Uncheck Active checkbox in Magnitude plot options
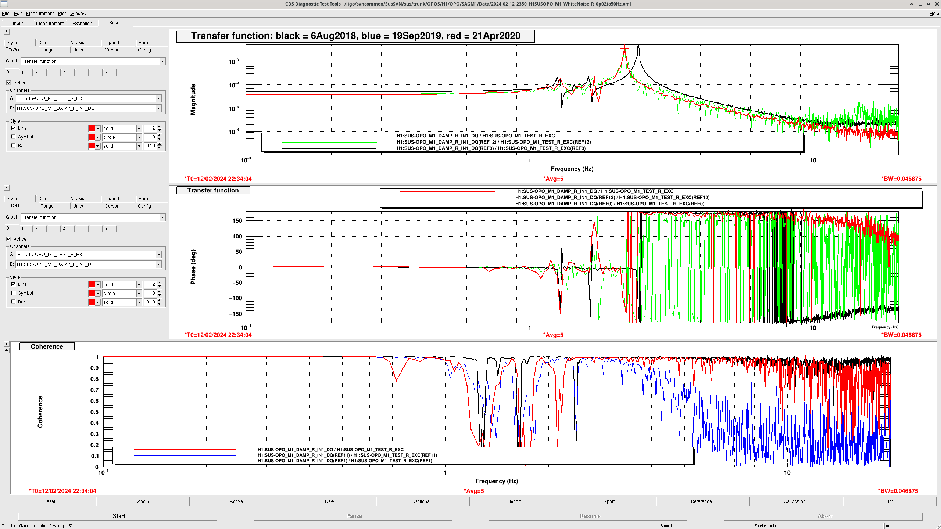 coord(8,83)
